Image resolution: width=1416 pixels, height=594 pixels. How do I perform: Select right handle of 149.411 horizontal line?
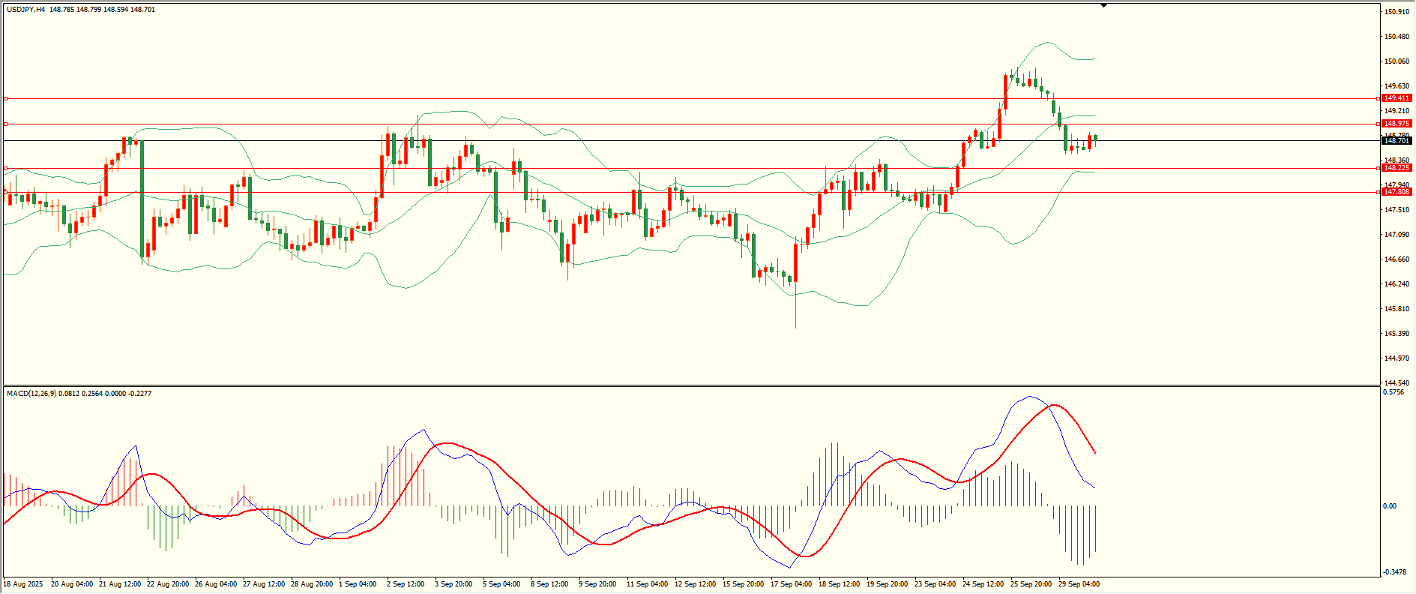(x=1379, y=98)
